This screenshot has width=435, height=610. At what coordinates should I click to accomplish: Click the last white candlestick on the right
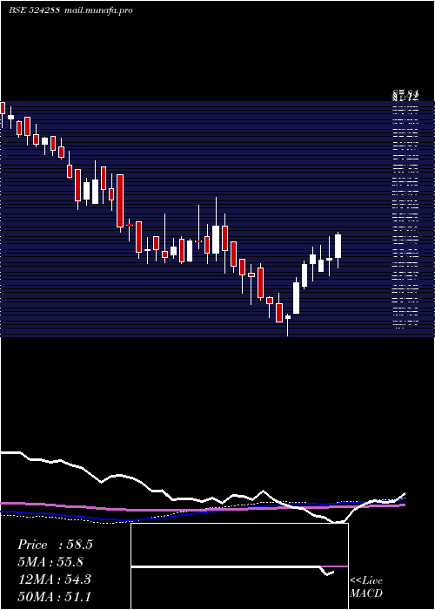pyautogui.click(x=338, y=247)
